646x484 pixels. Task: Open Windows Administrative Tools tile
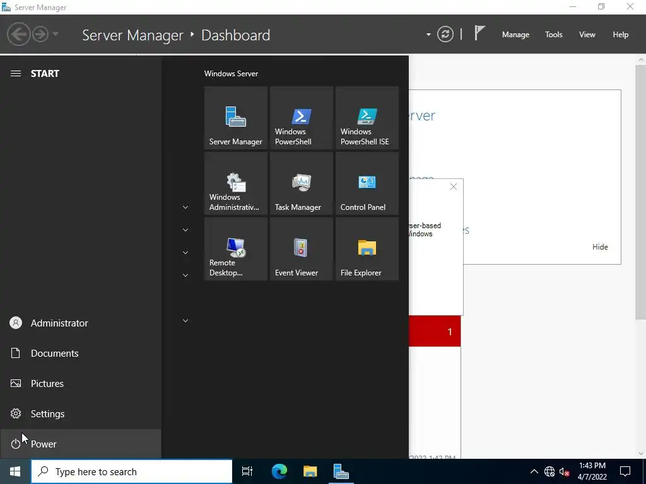[x=236, y=183]
